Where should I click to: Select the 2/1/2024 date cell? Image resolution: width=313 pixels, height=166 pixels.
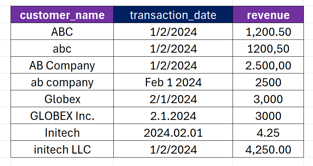click(173, 99)
